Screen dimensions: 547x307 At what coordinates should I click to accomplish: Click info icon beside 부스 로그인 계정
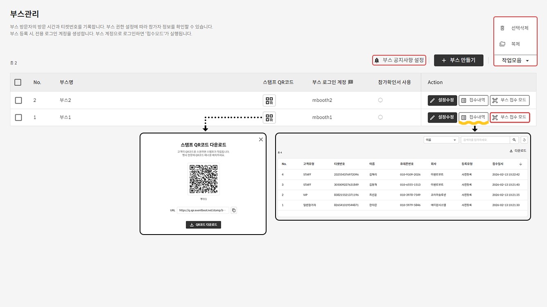tap(350, 82)
